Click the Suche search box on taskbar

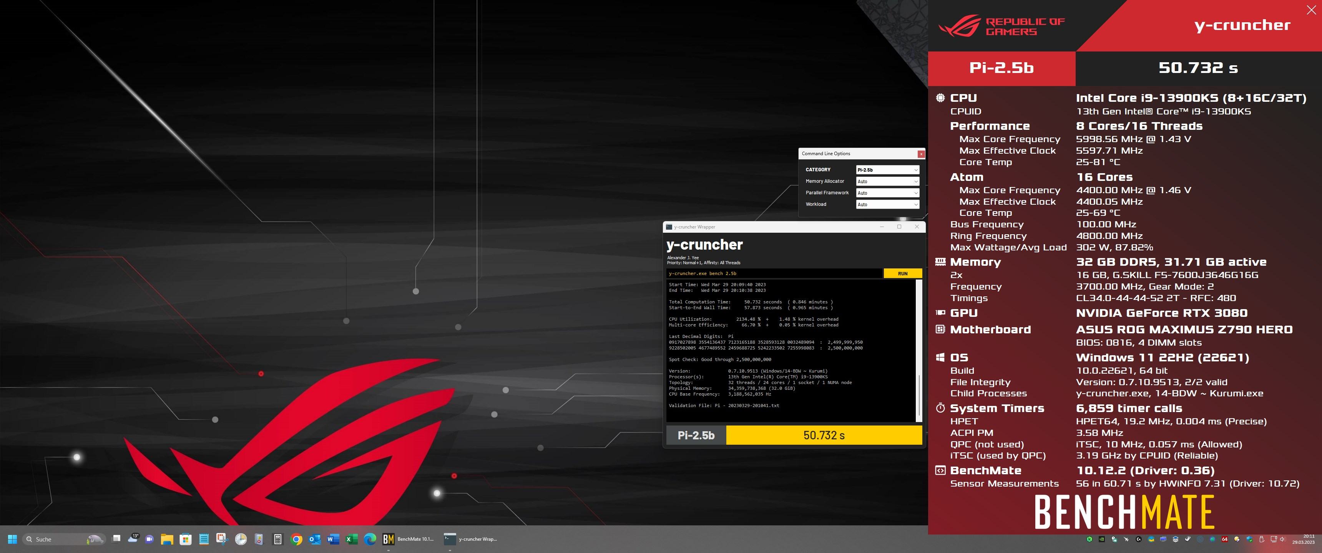(x=64, y=539)
